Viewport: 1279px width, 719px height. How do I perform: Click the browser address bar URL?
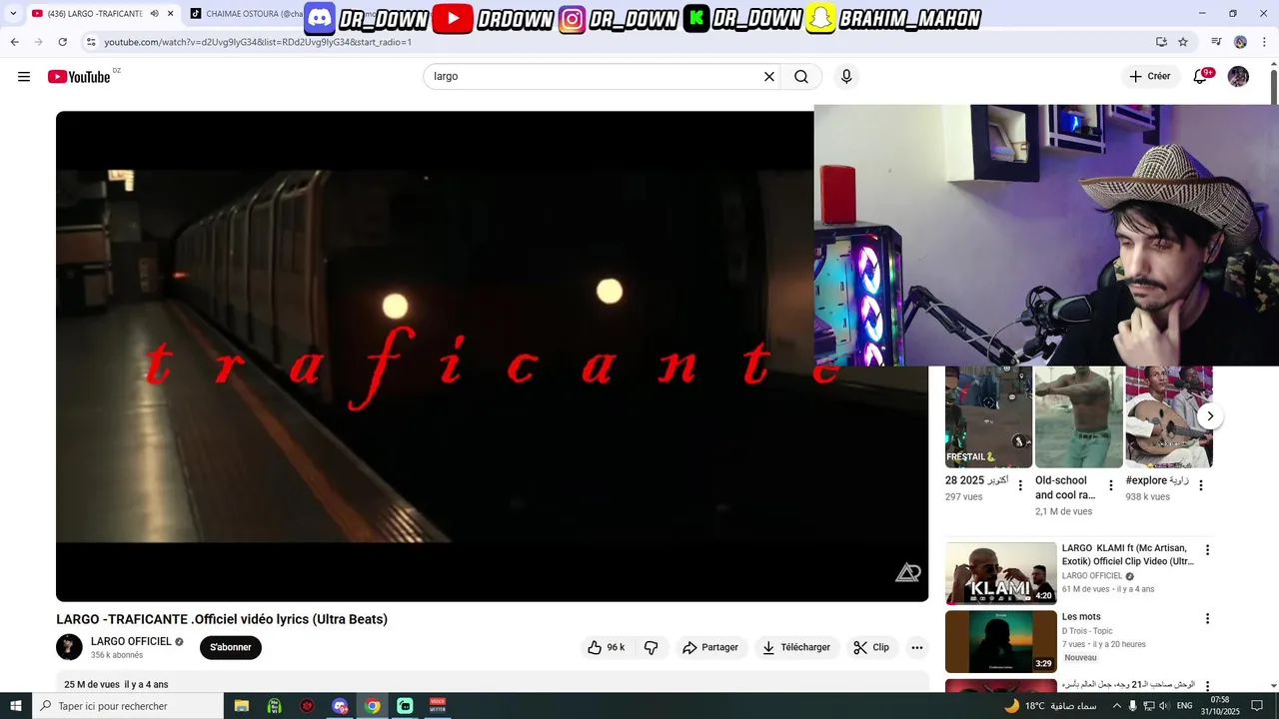[258, 42]
